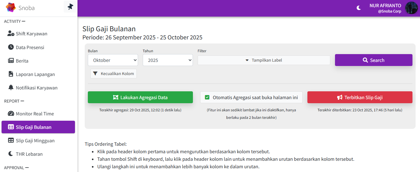Open THR Lebaran menu item
This screenshot has width=420, height=172.
tap(29, 154)
